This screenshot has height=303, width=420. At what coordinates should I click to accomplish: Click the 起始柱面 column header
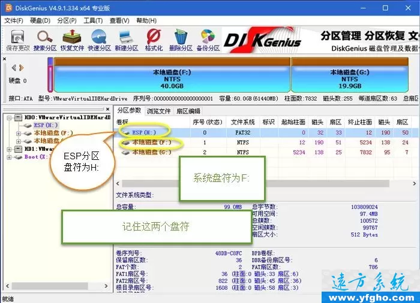pyautogui.click(x=293, y=122)
